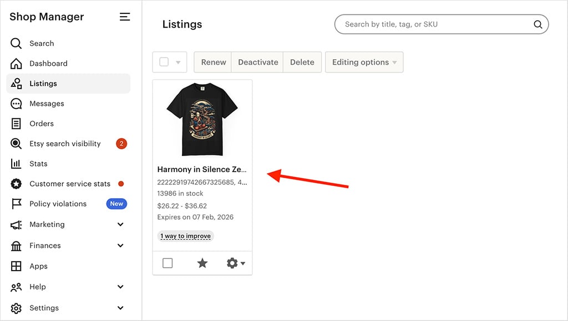Viewport: 568px width, 321px height.
Task: Click the Deactivate button
Action: click(258, 62)
